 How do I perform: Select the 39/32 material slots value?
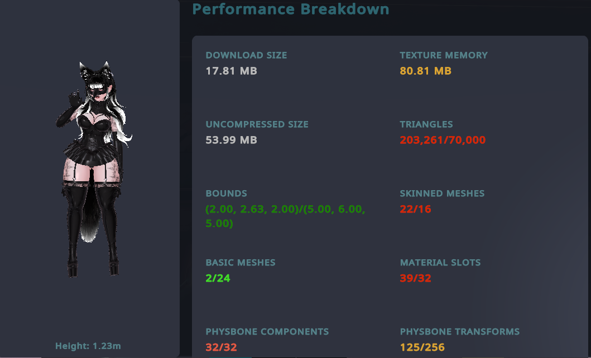415,278
